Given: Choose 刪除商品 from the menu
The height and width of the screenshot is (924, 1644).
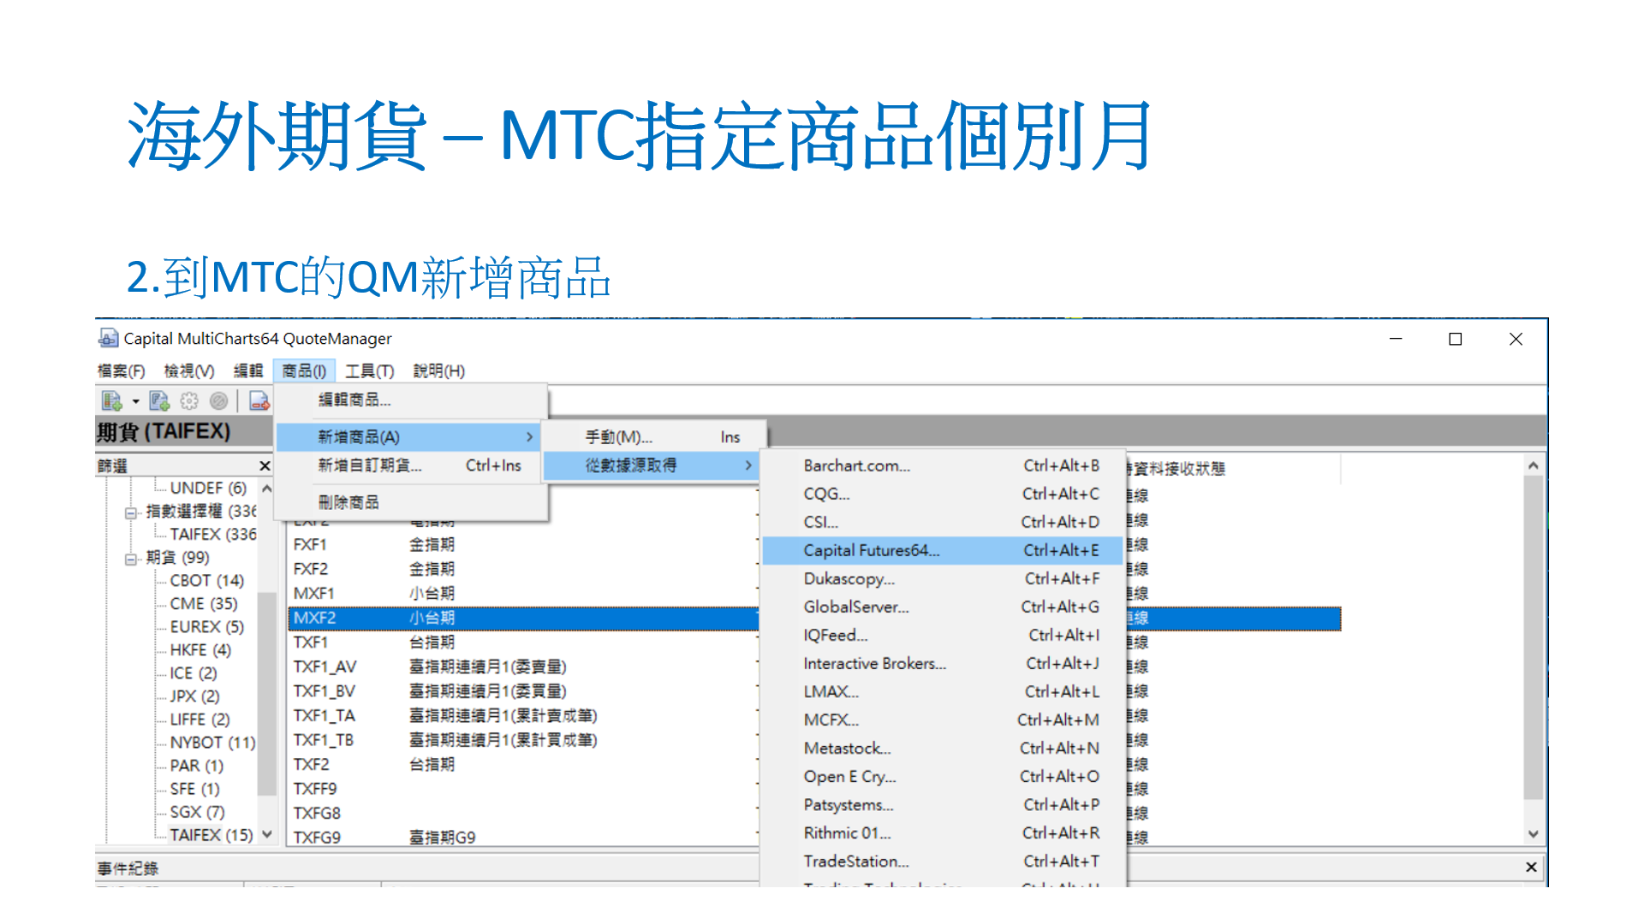Looking at the screenshot, I should [411, 502].
